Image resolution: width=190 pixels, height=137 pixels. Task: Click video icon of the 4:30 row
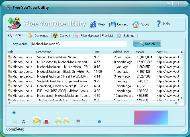point(10,95)
